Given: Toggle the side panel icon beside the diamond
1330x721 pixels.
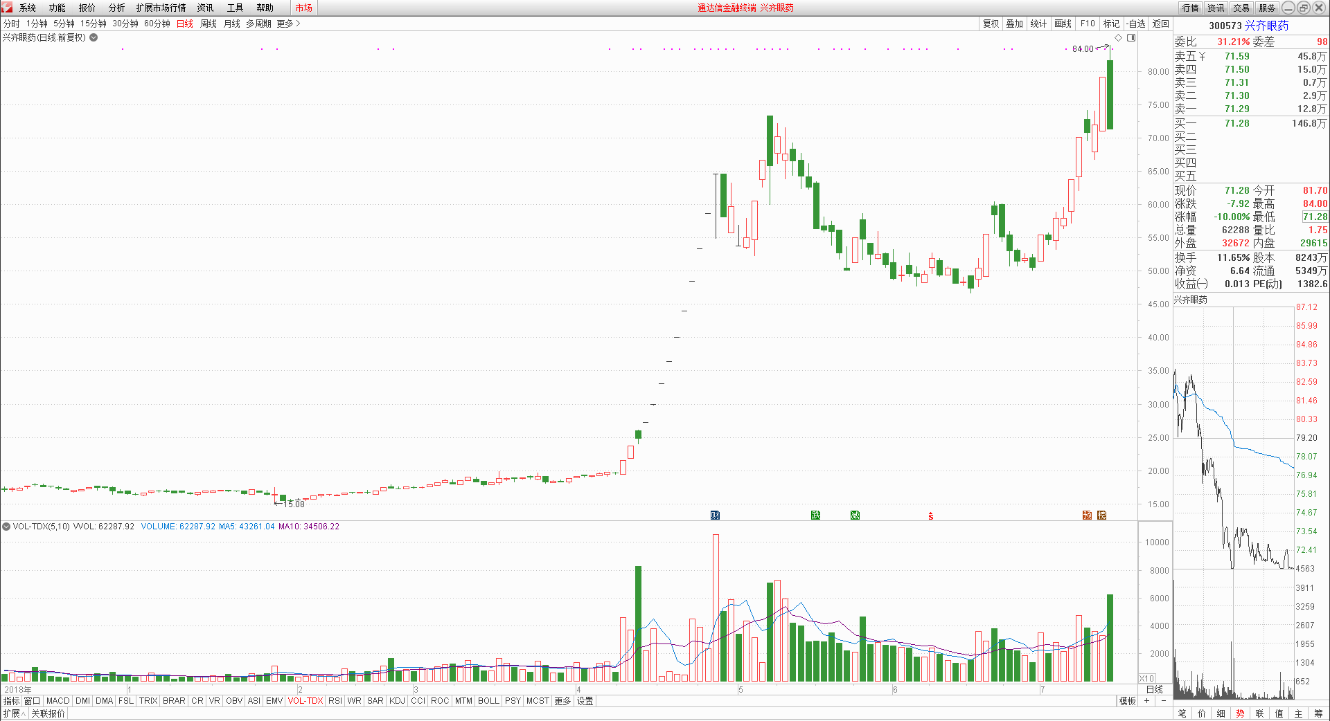Looking at the screenshot, I should pos(1131,37).
